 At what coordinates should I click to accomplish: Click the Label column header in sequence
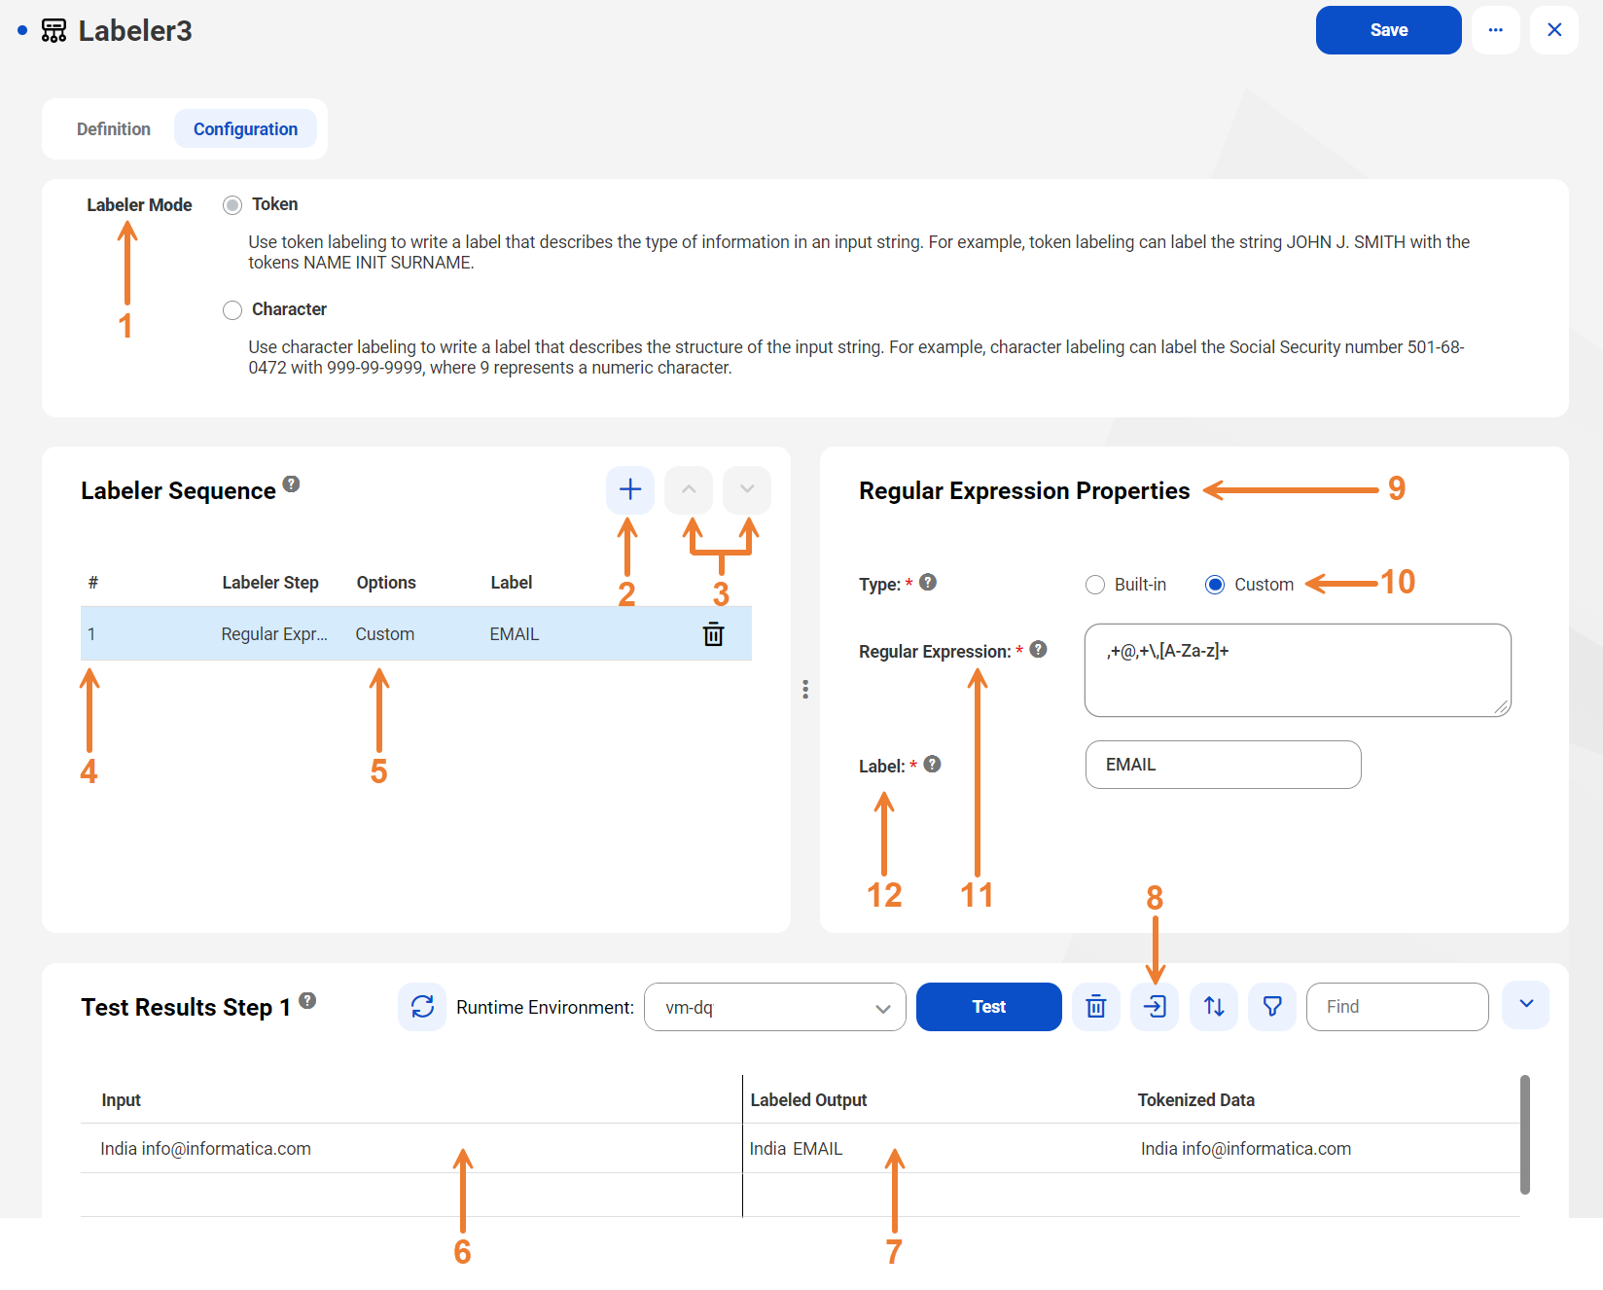pos(511,583)
